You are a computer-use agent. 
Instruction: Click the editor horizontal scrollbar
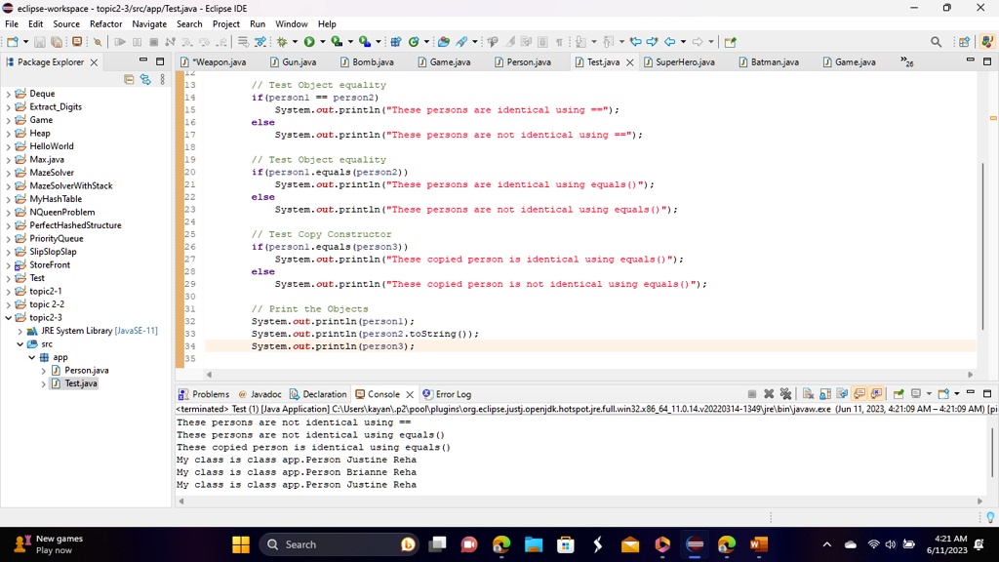click(589, 375)
